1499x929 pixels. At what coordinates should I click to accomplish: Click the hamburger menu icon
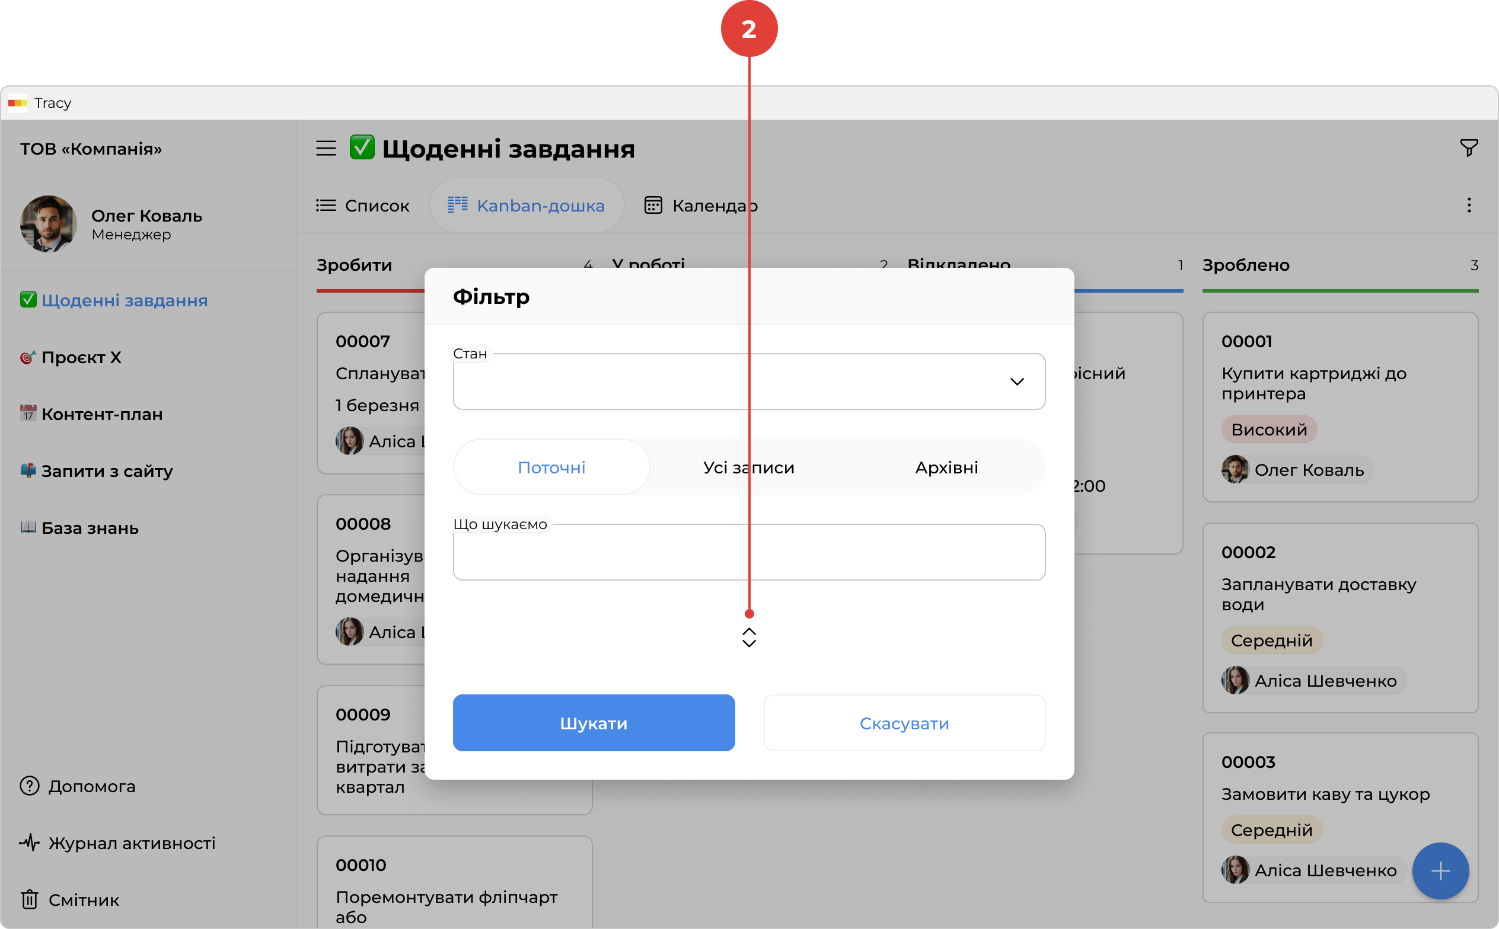point(326,148)
